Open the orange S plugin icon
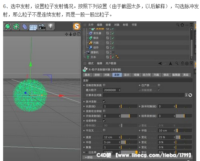 (77, 26)
